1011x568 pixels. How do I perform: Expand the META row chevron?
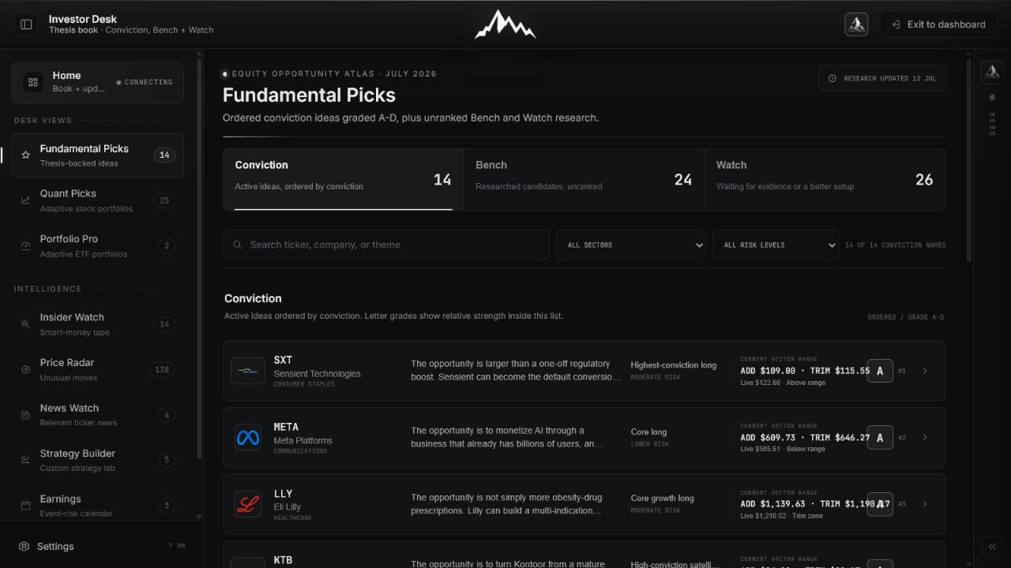point(925,438)
